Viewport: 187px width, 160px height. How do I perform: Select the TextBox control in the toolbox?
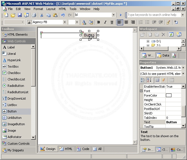coord(16,67)
